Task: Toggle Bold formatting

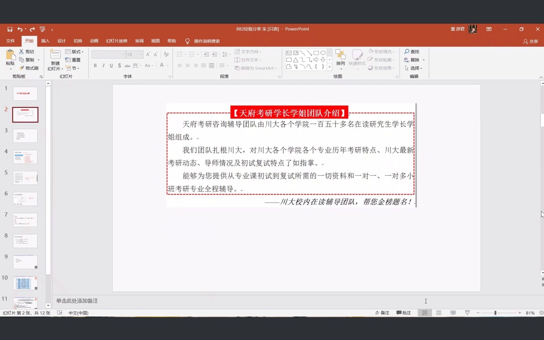Action: pyautogui.click(x=95, y=65)
